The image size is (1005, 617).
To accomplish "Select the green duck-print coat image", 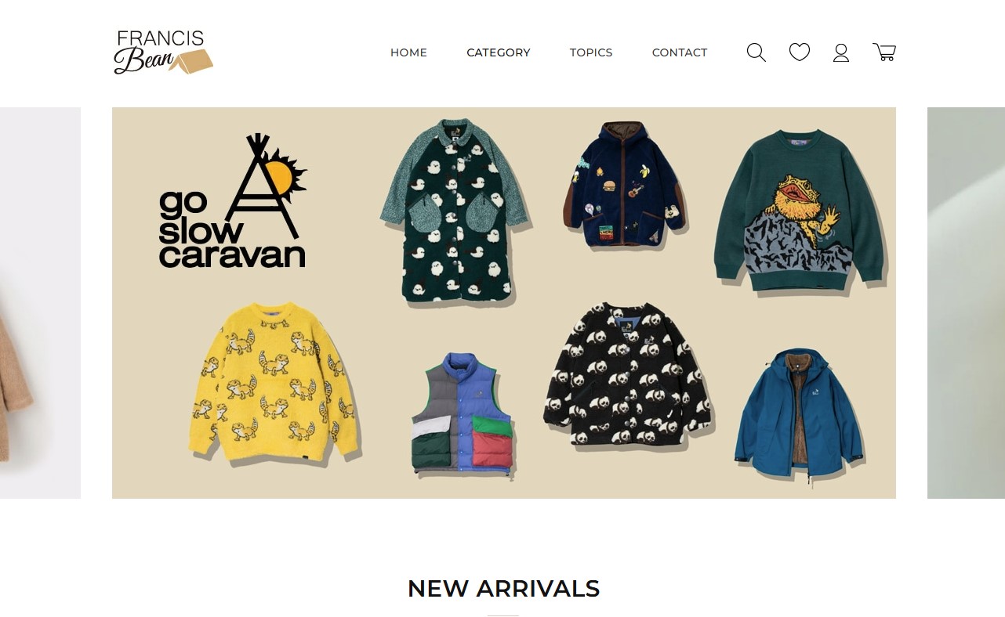I will coord(455,211).
